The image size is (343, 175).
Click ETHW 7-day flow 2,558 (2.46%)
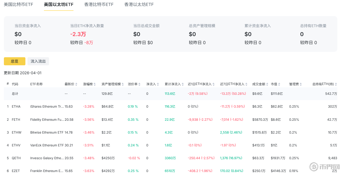231,132
